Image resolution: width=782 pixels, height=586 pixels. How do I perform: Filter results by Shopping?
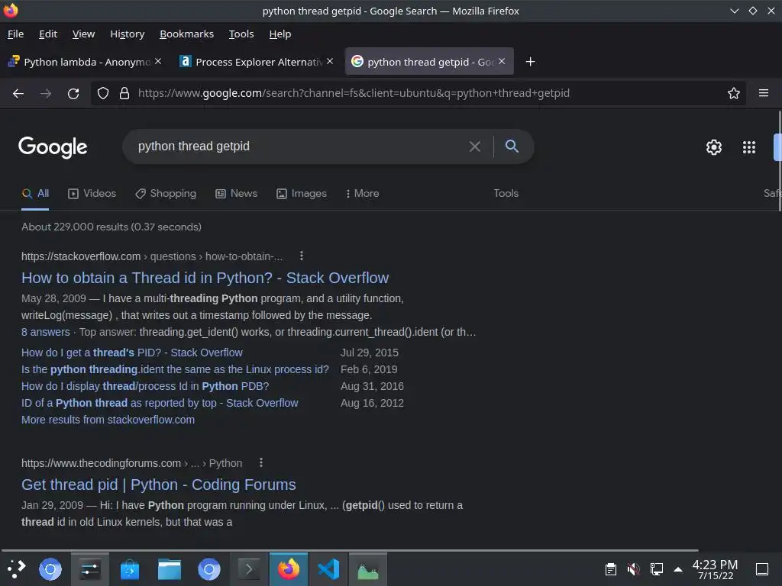coord(166,193)
